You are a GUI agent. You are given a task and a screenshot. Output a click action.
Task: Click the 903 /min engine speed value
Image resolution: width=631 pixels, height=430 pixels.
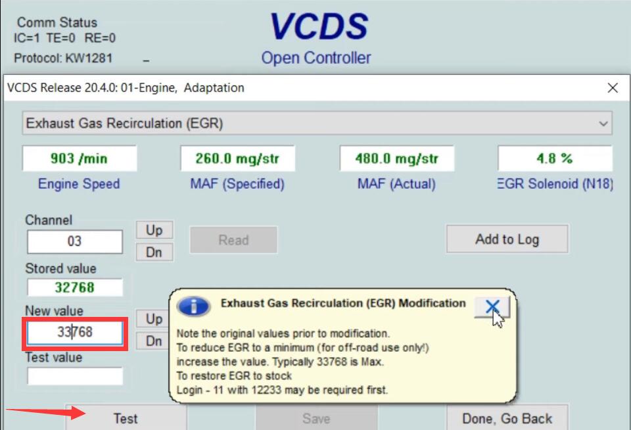(x=80, y=158)
